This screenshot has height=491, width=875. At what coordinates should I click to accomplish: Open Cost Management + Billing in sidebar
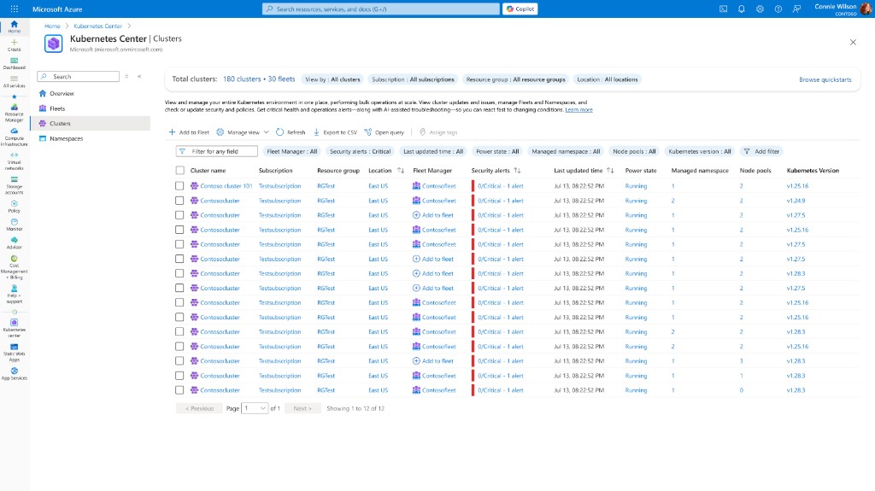[15, 268]
